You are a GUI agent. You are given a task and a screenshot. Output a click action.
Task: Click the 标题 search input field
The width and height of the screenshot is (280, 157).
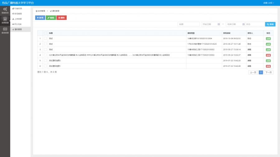[188, 24]
